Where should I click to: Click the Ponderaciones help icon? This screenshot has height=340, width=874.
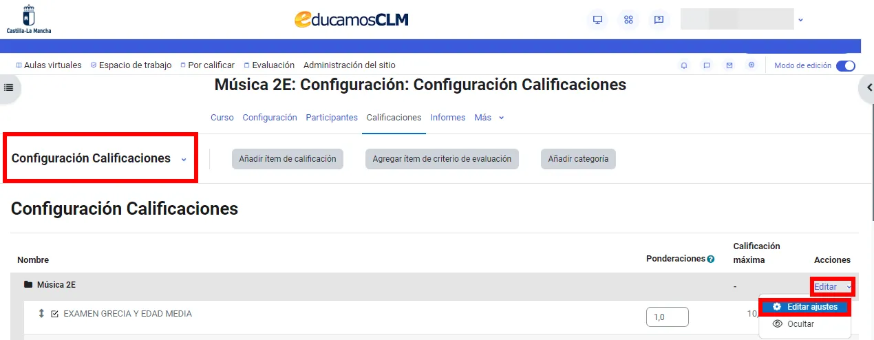(711, 259)
